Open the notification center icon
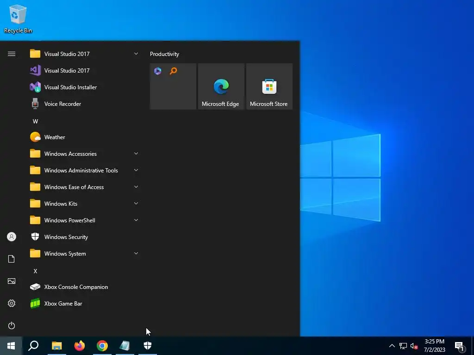Viewport: 474px width, 355px height. click(460, 346)
